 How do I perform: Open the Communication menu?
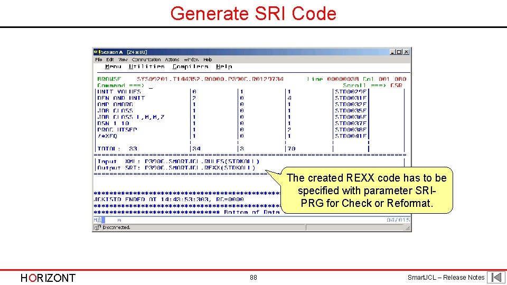click(x=146, y=60)
